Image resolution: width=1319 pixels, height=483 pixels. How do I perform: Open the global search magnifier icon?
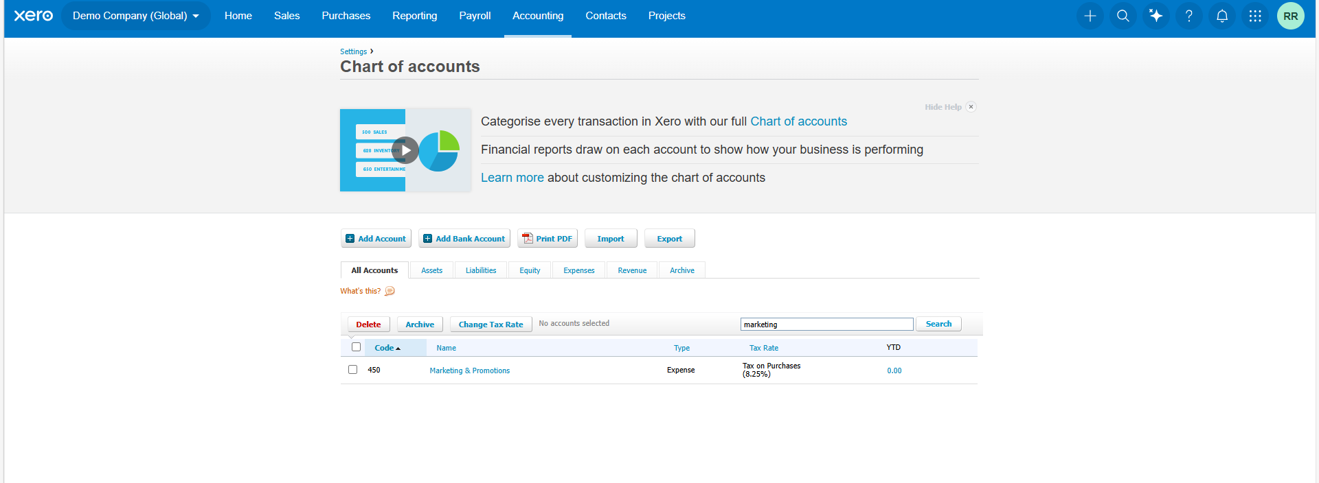click(1123, 16)
